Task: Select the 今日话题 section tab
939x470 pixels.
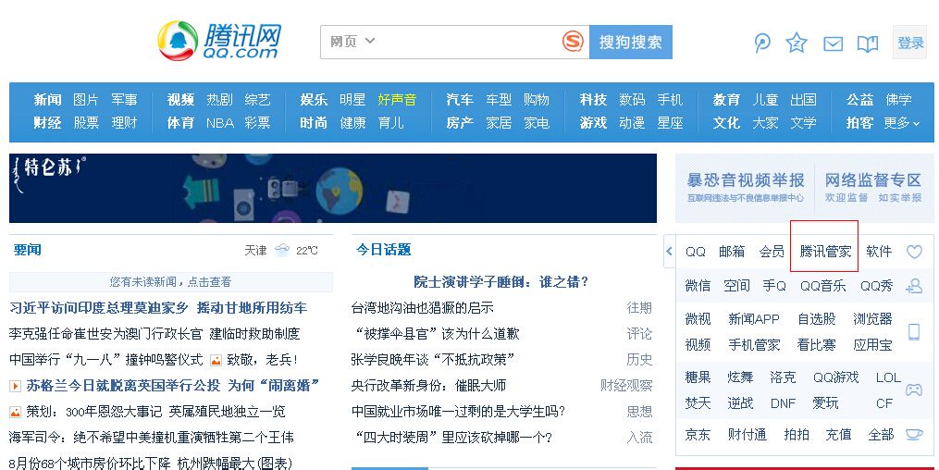Action: (x=383, y=250)
